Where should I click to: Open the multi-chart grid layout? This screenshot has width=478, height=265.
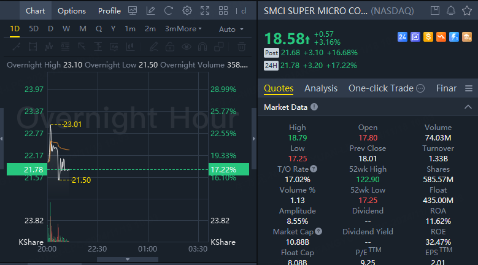pos(222,10)
